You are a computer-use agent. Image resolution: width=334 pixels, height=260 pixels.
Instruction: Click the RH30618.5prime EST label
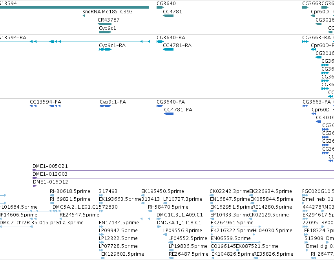[x=70, y=191]
